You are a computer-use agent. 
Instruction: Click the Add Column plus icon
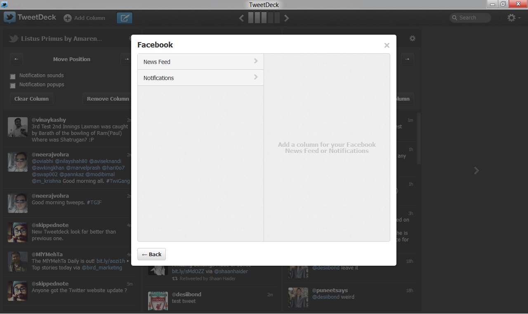[x=67, y=18]
